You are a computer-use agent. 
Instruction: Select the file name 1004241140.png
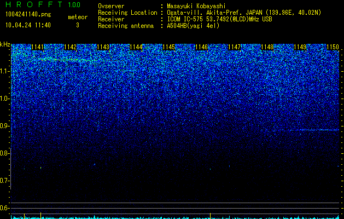click(28, 15)
